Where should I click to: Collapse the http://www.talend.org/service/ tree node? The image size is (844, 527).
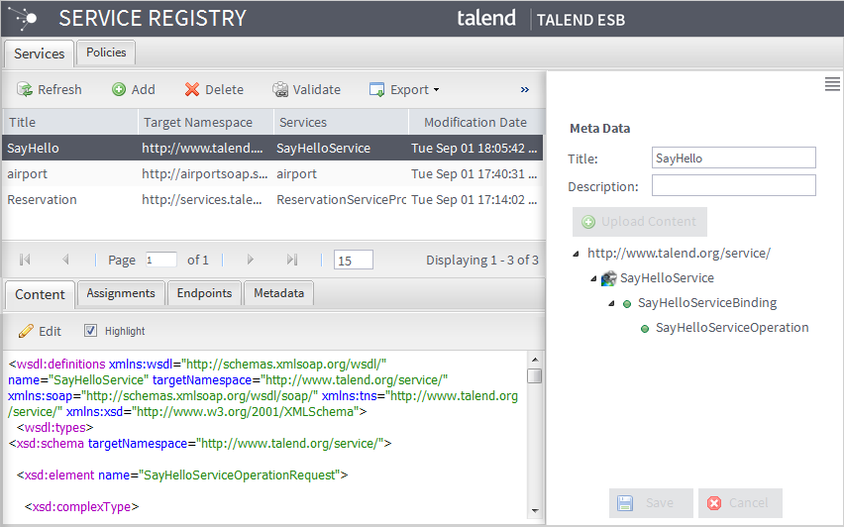point(577,254)
